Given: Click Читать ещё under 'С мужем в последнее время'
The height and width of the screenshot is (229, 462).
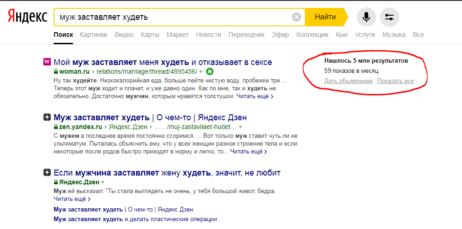Looking at the screenshot, I should pyautogui.click(x=249, y=152).
